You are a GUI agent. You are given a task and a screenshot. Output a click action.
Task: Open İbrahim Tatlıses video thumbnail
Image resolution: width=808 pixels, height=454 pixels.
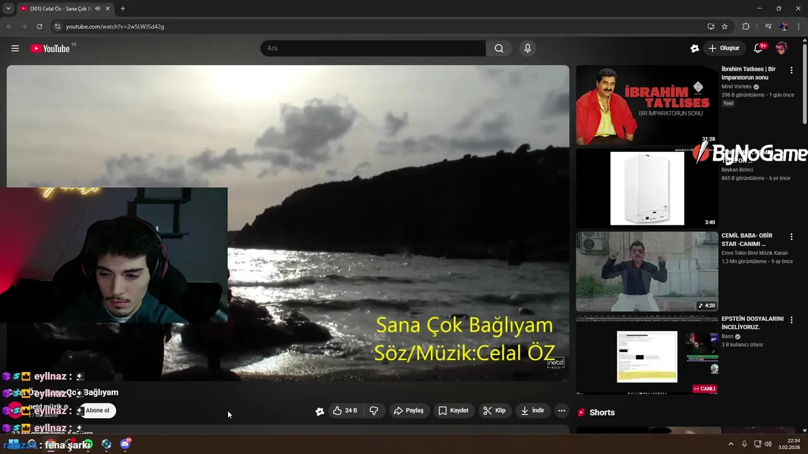click(647, 105)
